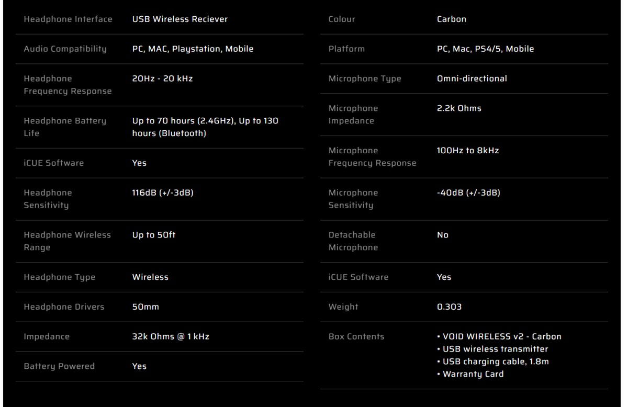
Task: Select the "50mm" headphone drivers value
Action: click(145, 307)
